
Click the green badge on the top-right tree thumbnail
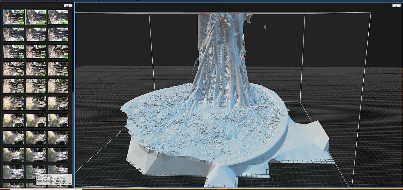coord(65,23)
